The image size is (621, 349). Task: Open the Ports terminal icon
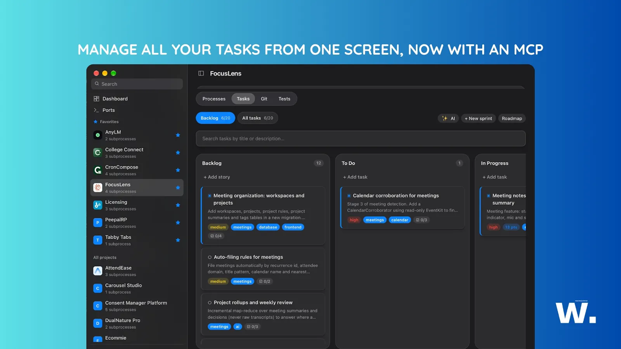pos(96,110)
